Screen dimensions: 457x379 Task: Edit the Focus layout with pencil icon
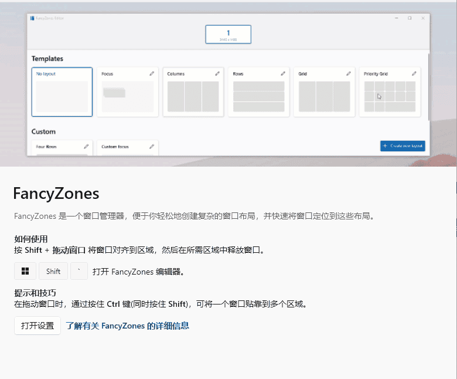click(x=152, y=74)
